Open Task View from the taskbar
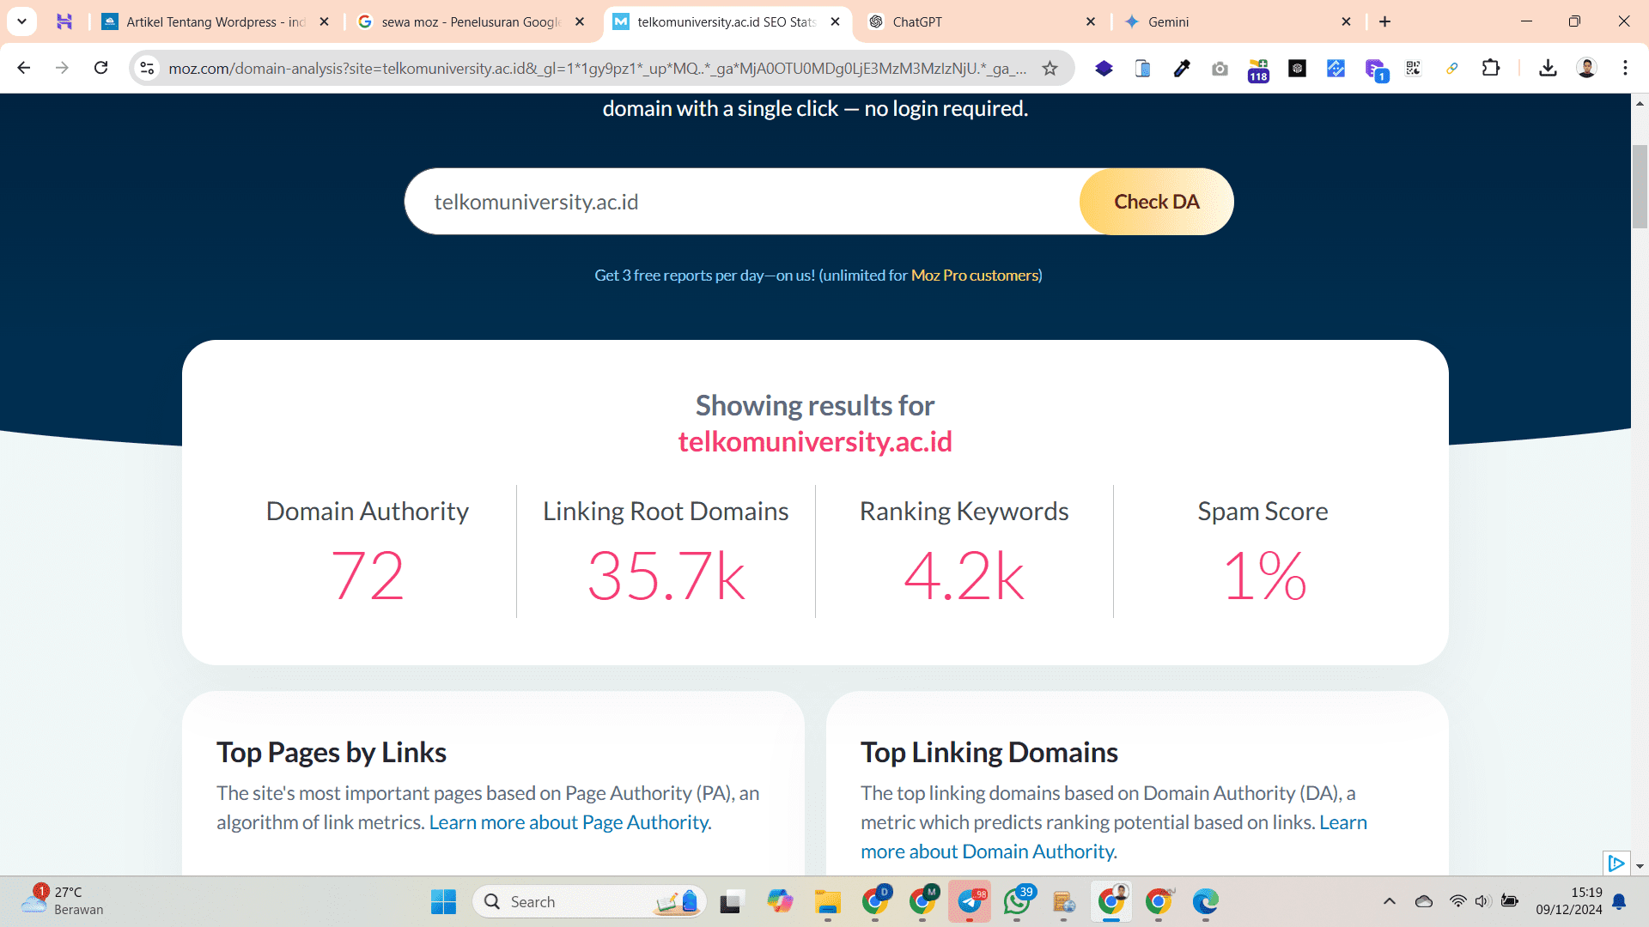This screenshot has height=927, width=1649. coord(730,901)
